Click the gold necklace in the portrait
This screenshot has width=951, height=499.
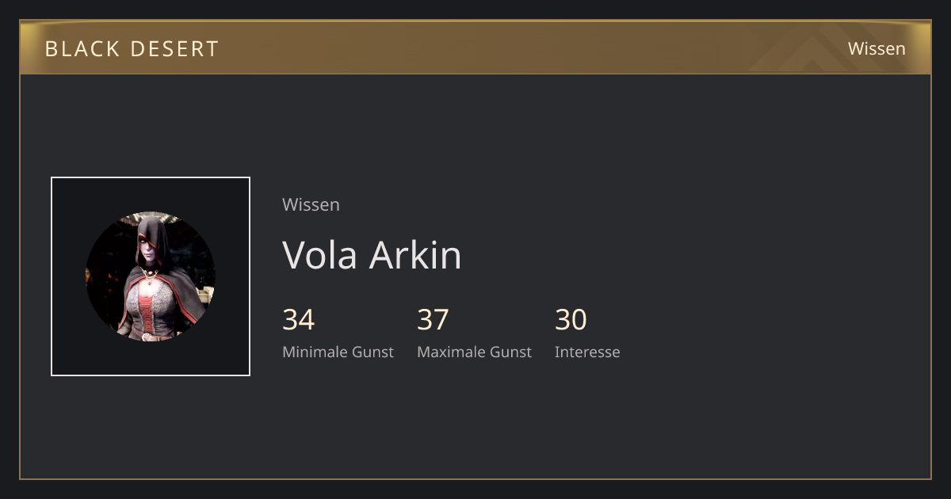coord(149,276)
